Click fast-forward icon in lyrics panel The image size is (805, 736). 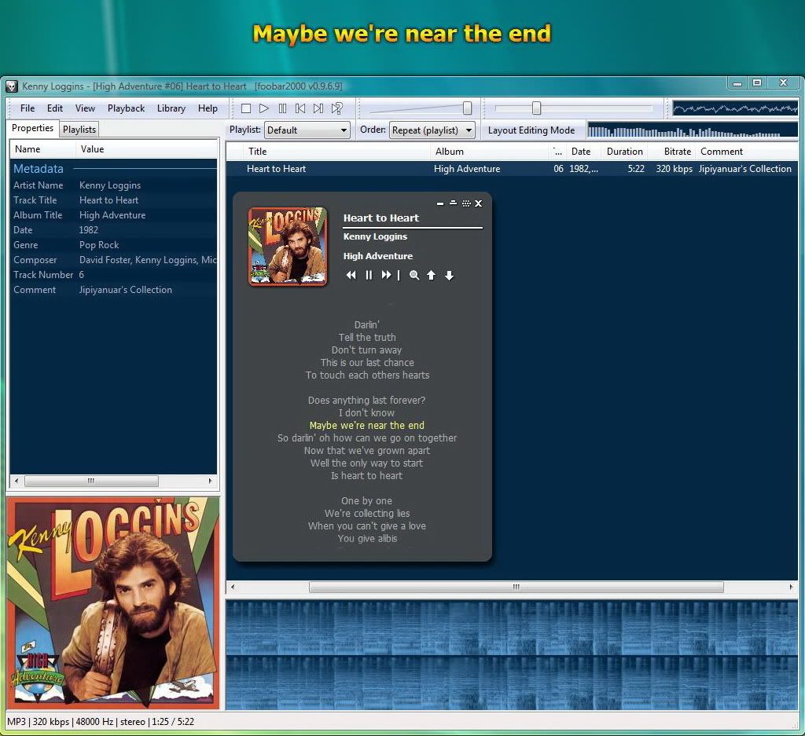[386, 276]
